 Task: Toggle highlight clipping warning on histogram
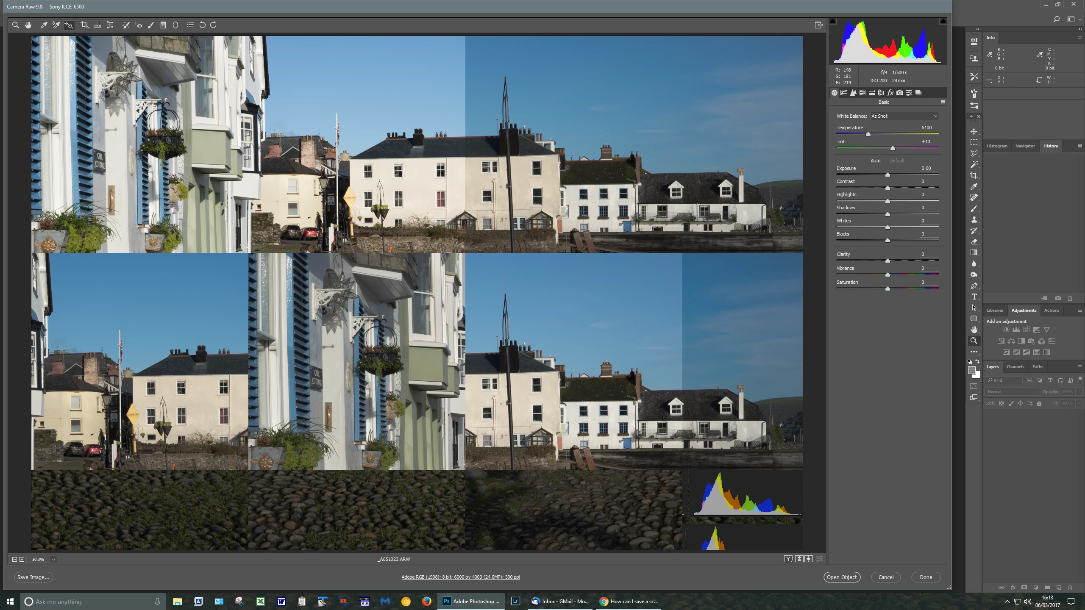point(943,21)
